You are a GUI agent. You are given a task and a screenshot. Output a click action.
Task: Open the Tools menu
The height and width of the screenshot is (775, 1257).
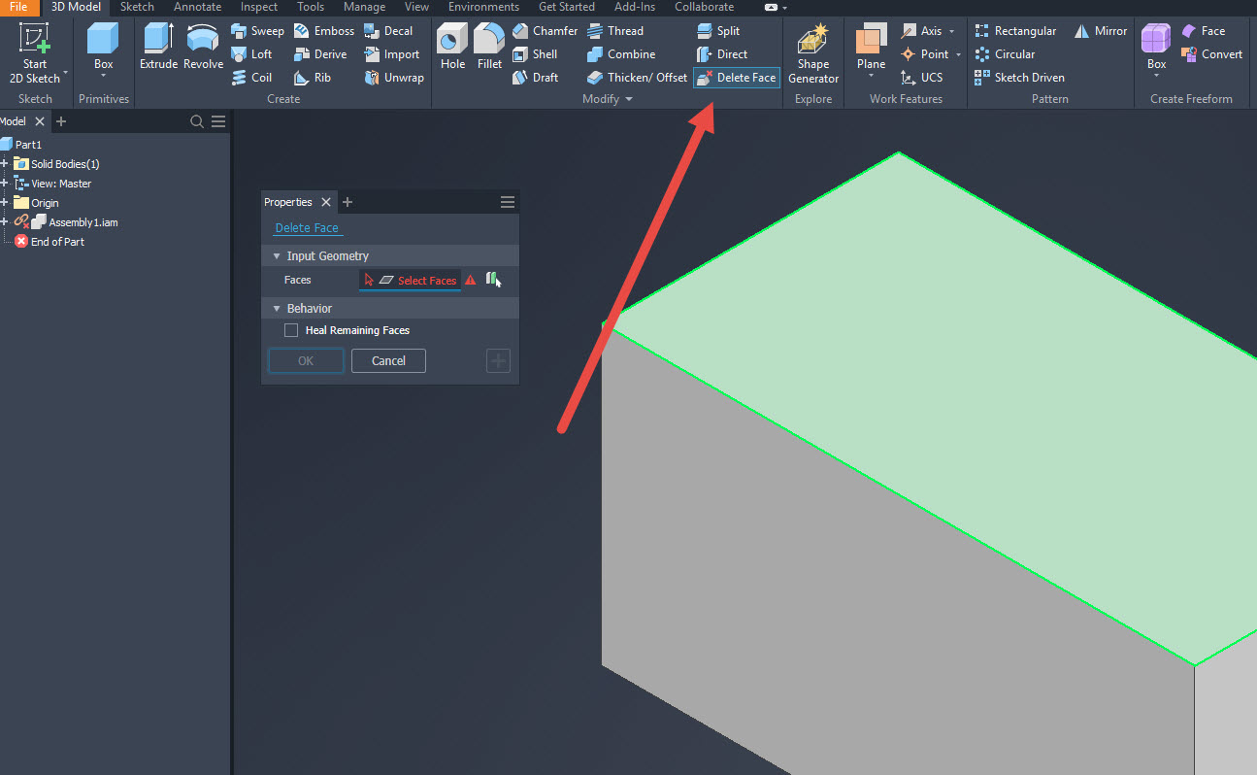click(310, 7)
